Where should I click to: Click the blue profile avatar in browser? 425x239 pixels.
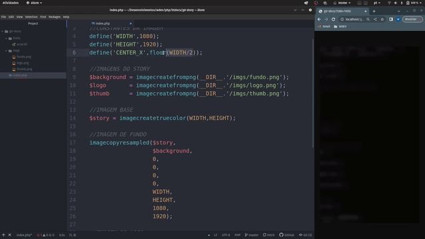point(398,19)
